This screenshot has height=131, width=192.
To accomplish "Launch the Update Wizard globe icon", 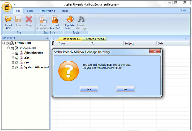I will 70,19.
